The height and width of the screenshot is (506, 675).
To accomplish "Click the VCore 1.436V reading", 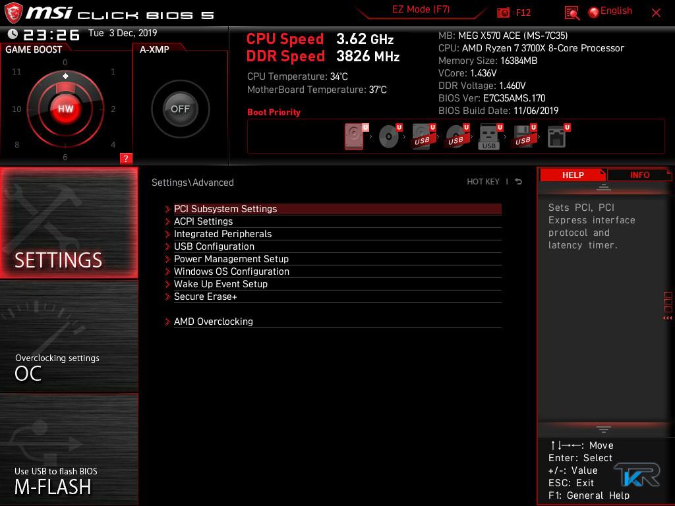I will pyautogui.click(x=467, y=73).
